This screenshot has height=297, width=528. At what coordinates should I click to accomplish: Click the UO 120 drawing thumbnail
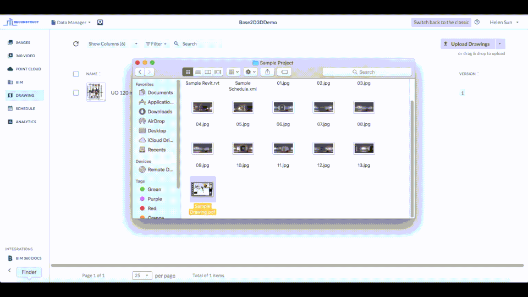96,92
